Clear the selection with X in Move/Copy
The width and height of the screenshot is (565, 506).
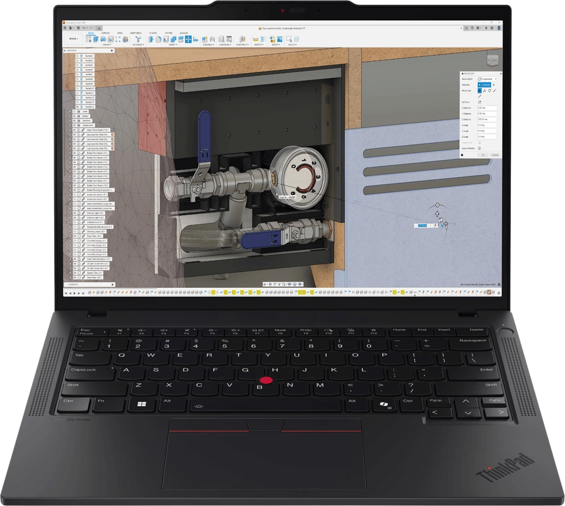tap(494, 85)
